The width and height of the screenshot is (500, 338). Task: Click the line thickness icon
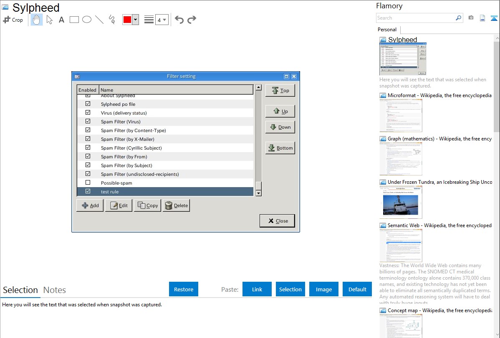[x=149, y=20]
